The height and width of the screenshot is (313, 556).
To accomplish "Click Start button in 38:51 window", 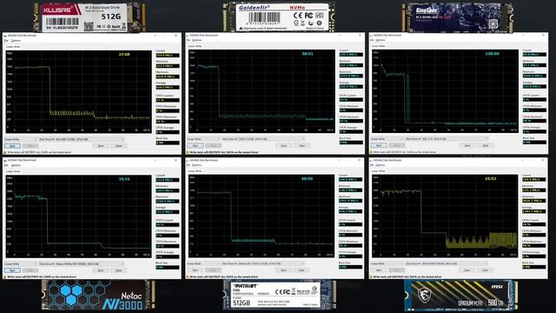I will (195, 145).
